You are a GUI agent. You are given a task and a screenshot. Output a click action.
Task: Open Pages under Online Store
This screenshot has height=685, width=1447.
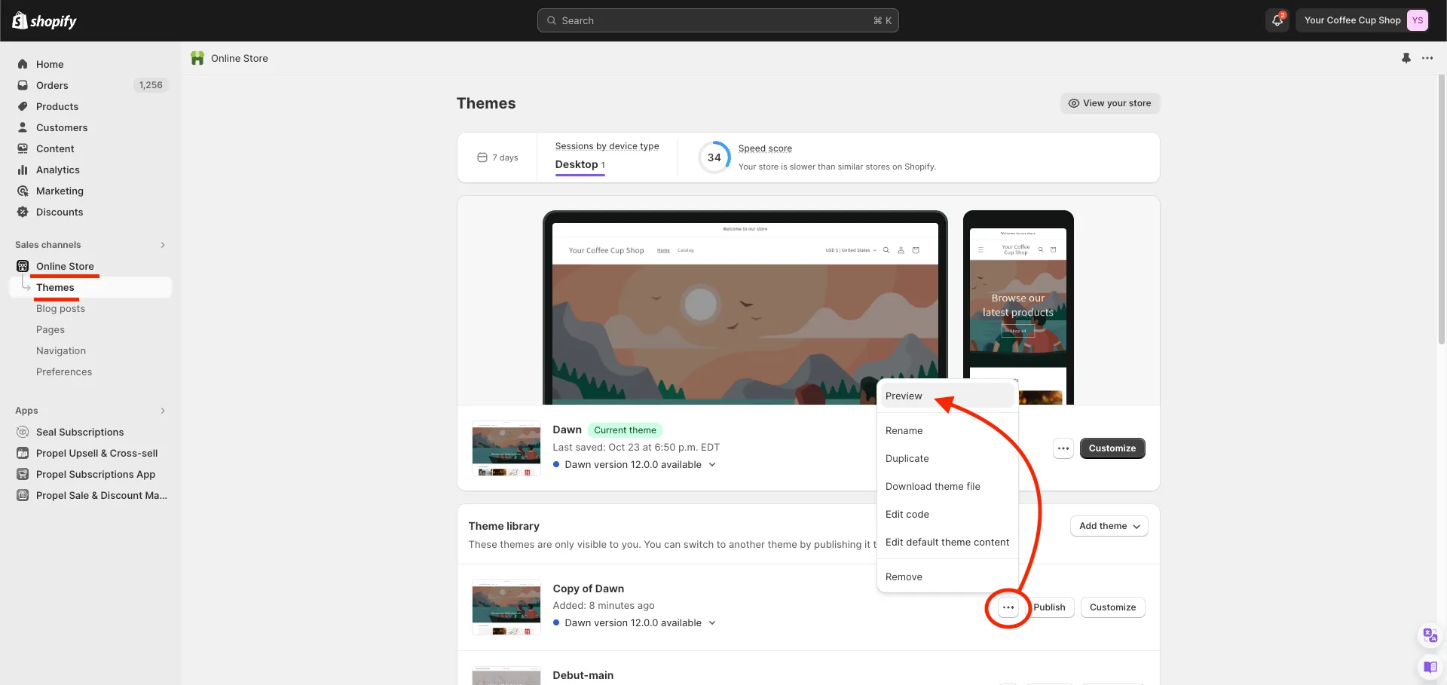[x=50, y=329]
